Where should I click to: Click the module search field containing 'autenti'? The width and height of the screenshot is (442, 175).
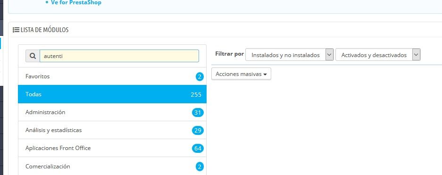pos(119,56)
